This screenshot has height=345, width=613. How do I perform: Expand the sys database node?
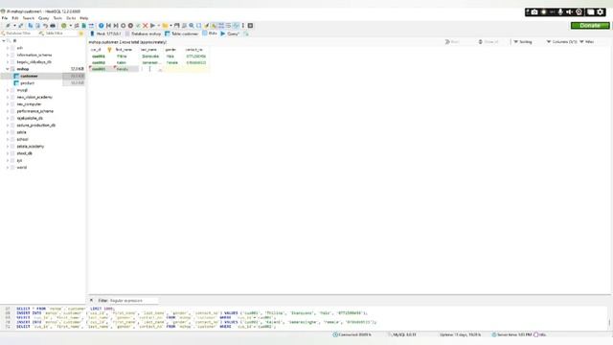click(x=8, y=161)
